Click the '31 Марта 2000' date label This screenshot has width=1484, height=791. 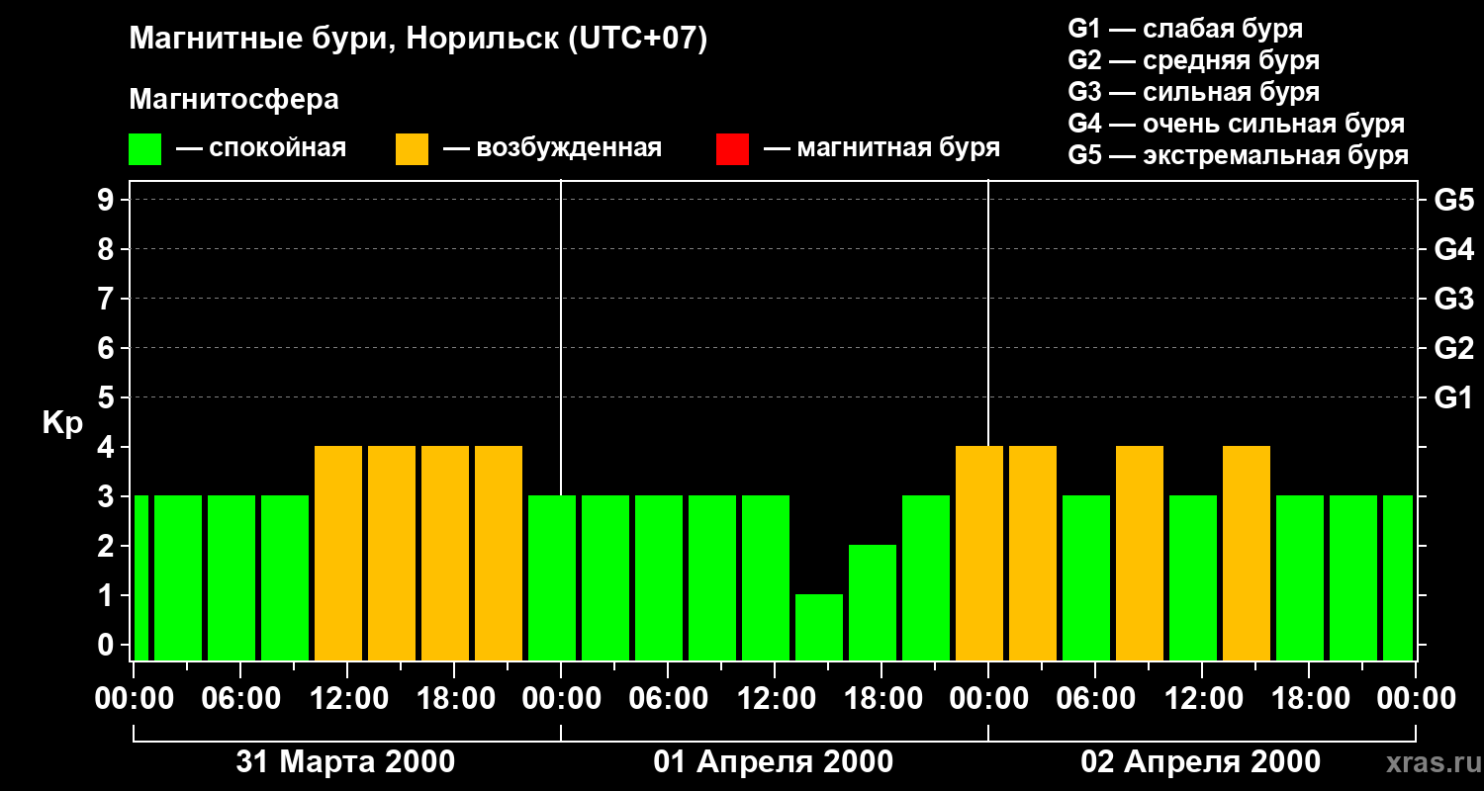(x=346, y=762)
